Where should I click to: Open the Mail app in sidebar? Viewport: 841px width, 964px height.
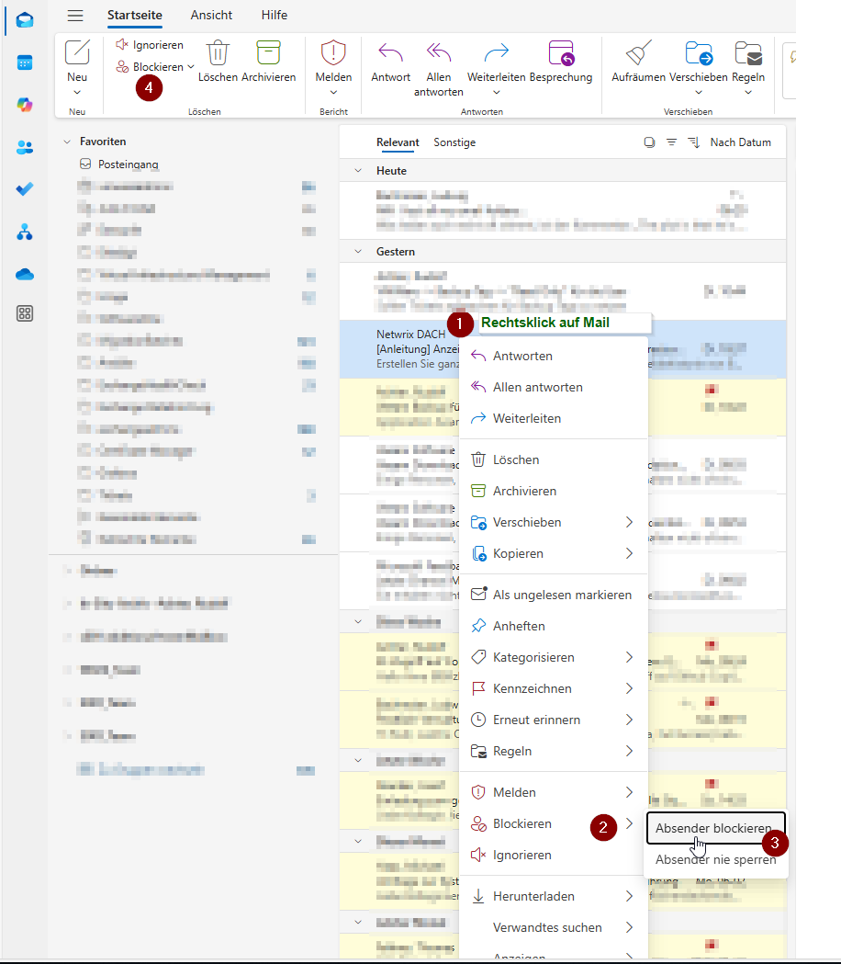click(x=25, y=21)
